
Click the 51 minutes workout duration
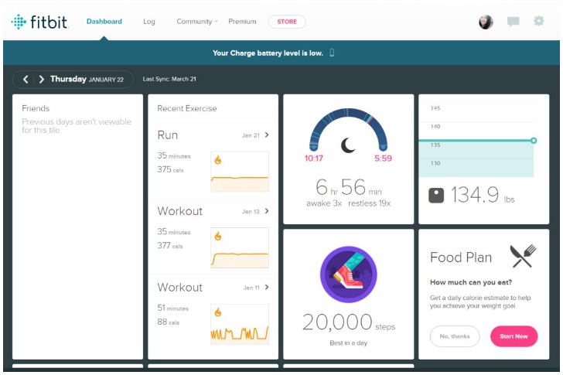[x=172, y=308]
